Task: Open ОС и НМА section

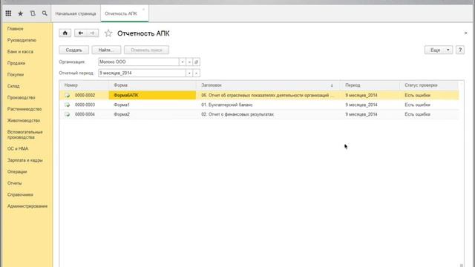Action: (18, 149)
